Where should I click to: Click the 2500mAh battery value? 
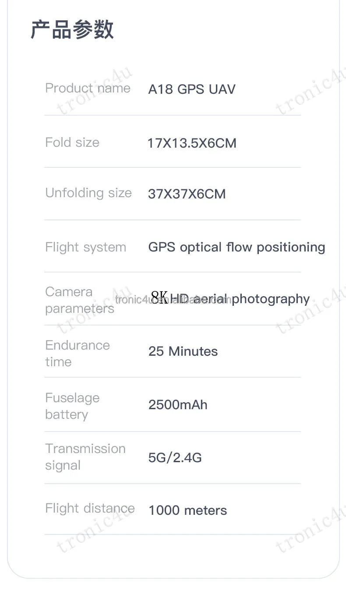pos(178,405)
